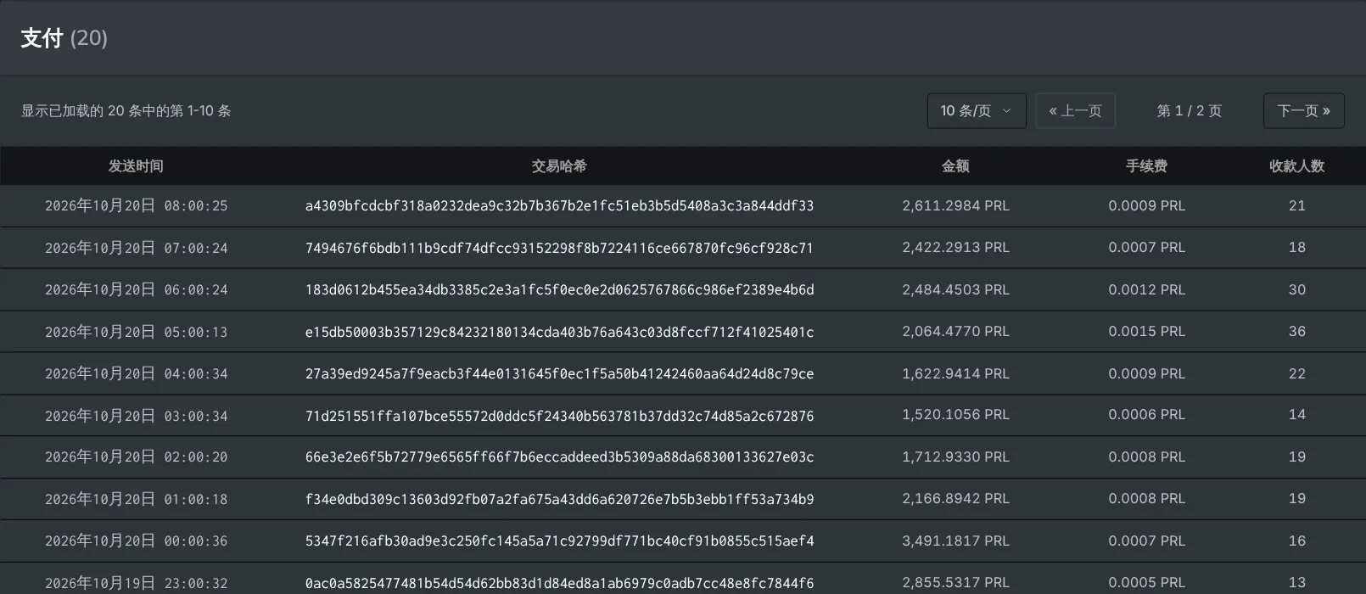This screenshot has height=594, width=1366.
Task: Click recipient count 14
Action: 1296,415
